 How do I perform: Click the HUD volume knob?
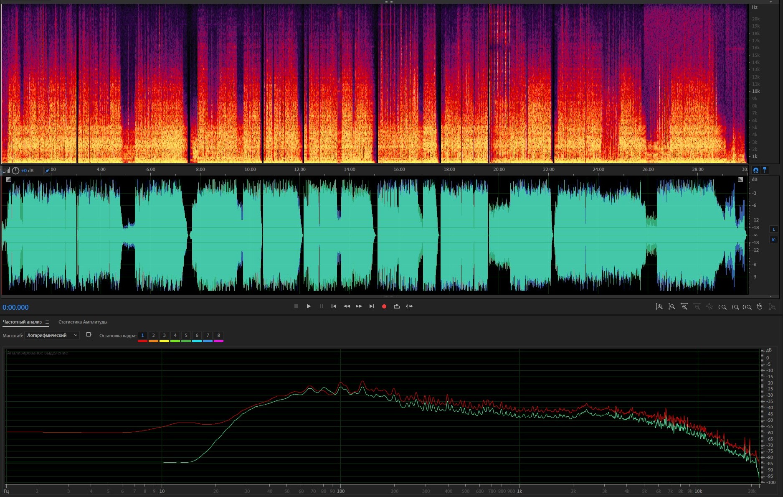[15, 171]
